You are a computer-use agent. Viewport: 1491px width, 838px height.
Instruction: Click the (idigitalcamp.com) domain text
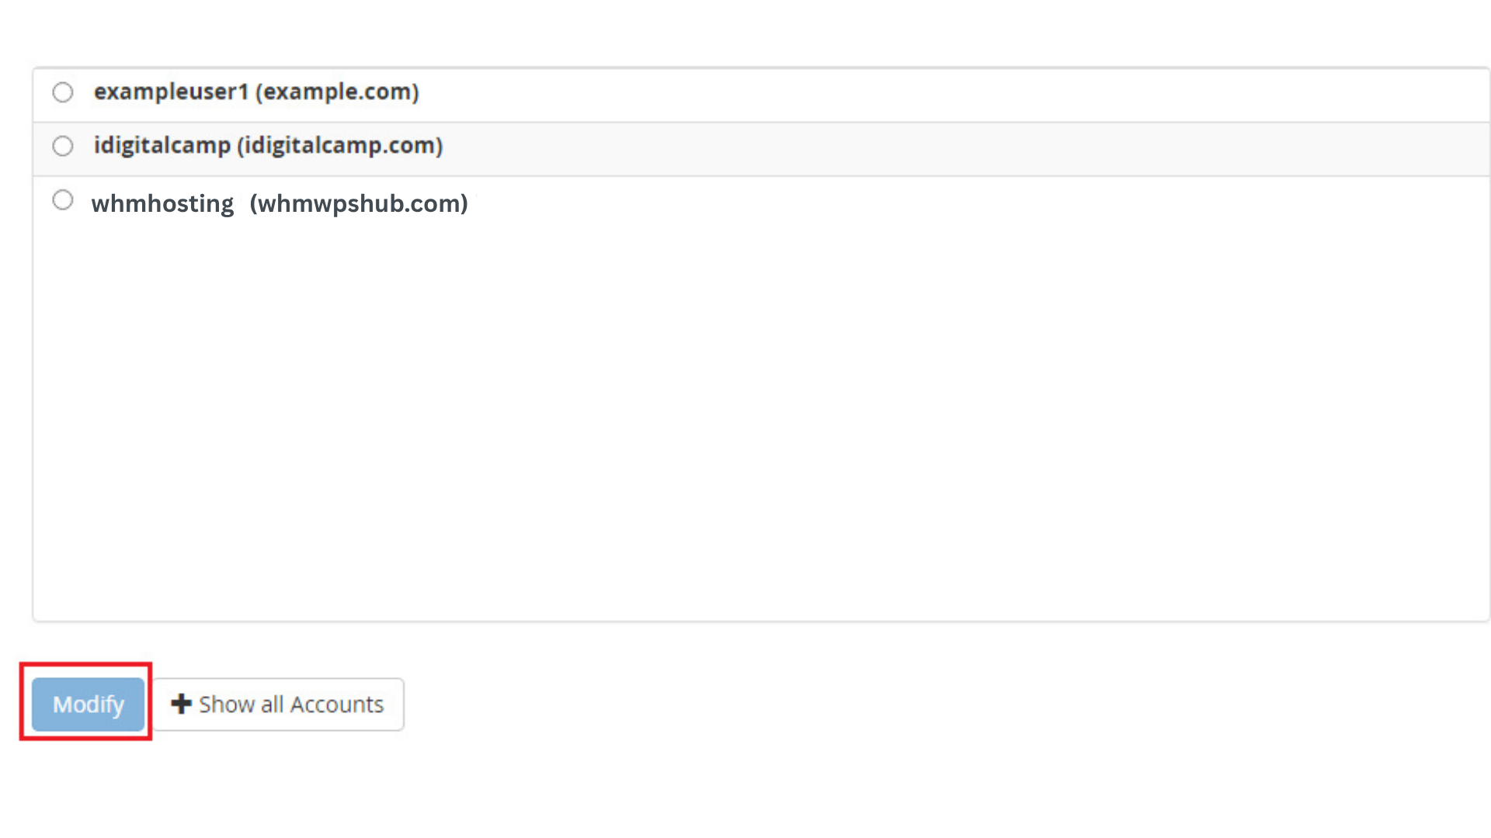pos(340,145)
